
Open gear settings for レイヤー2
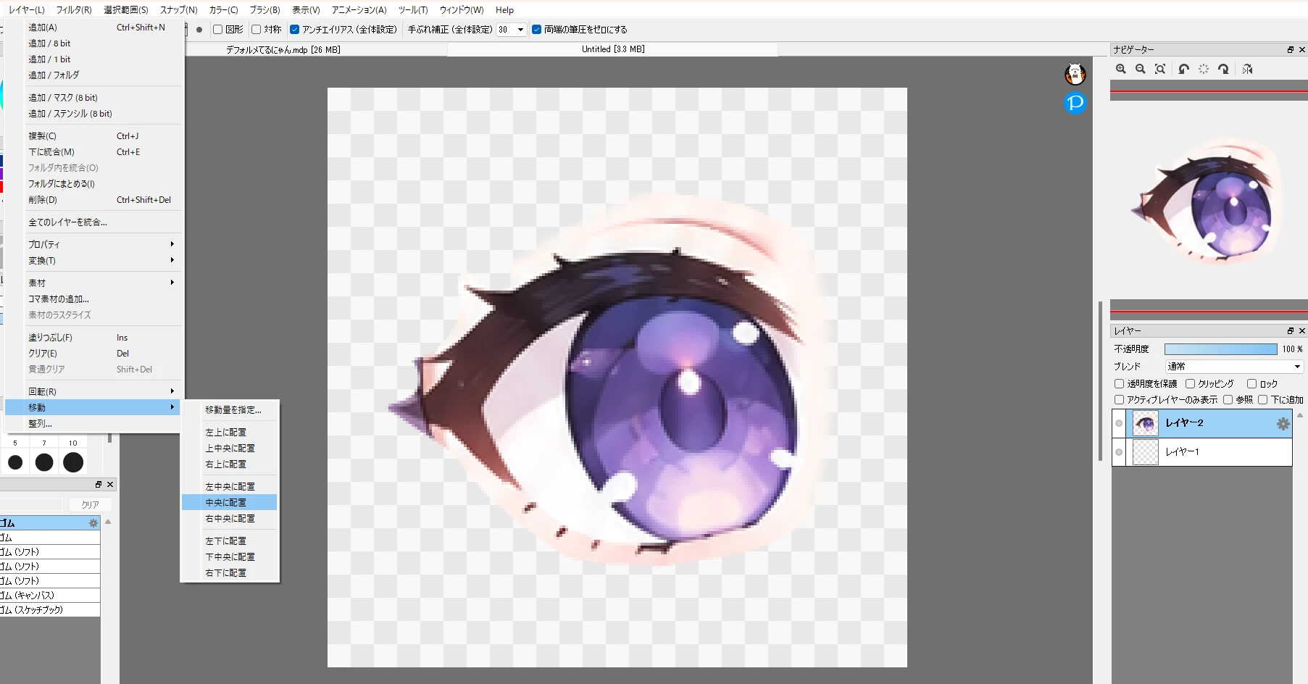[x=1283, y=423]
